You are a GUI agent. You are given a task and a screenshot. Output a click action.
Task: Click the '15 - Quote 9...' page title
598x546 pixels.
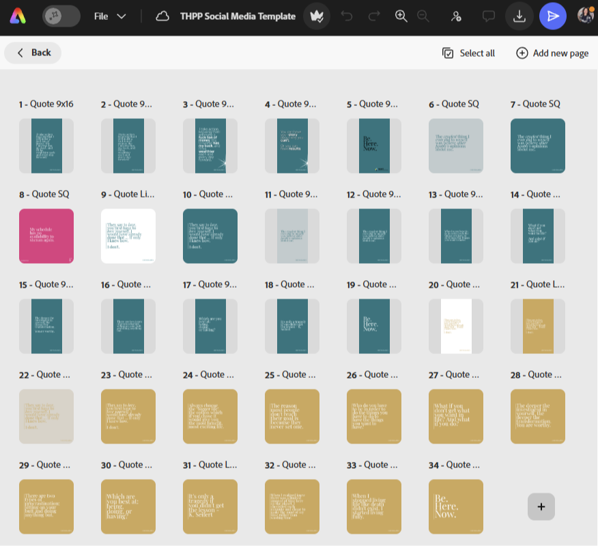tap(46, 284)
